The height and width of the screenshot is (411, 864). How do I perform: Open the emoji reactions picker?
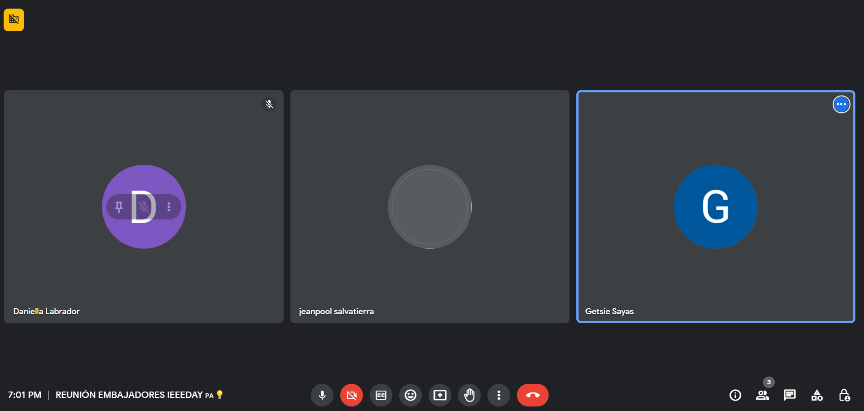click(x=410, y=395)
